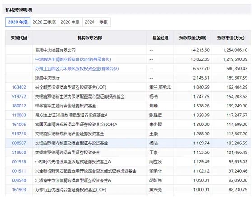The width and height of the screenshot is (252, 197).
Task: Click fund code 519688
Action: pos(19,152)
